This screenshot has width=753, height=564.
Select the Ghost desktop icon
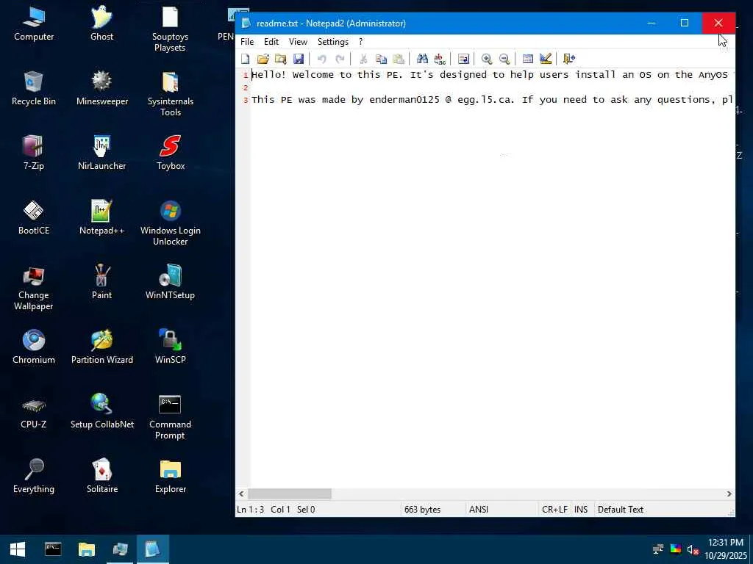click(x=101, y=24)
